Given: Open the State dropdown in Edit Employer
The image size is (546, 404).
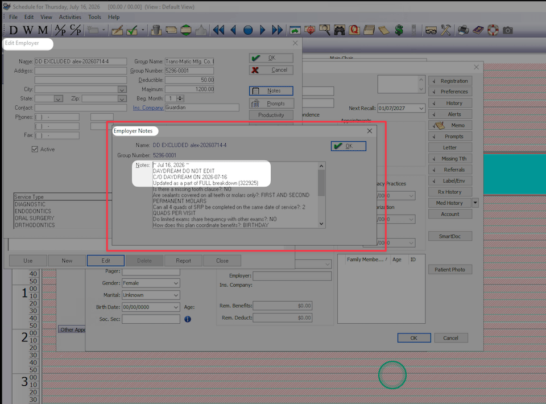Looking at the screenshot, I should click(x=58, y=99).
